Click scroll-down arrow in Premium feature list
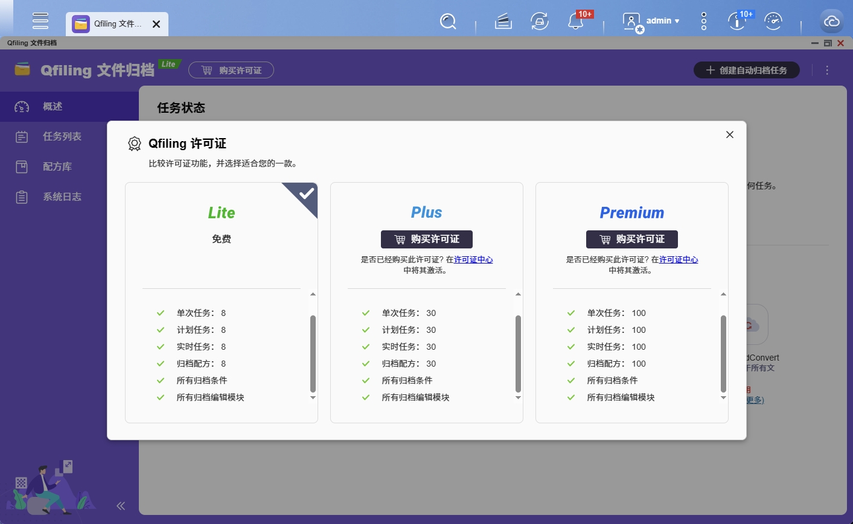 coord(723,398)
